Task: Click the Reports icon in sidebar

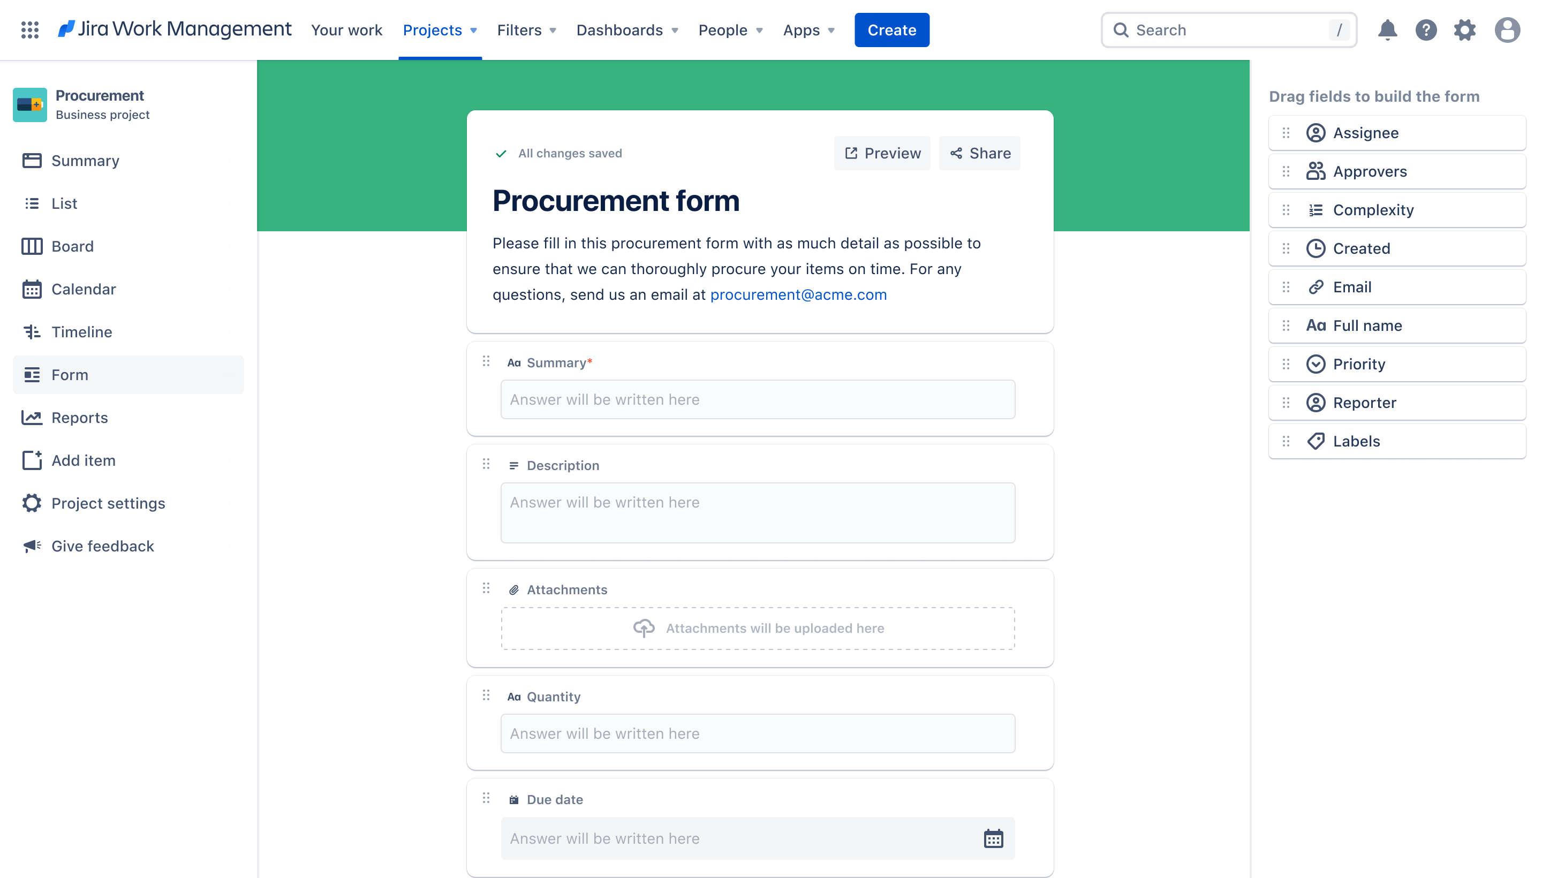Action: [32, 417]
